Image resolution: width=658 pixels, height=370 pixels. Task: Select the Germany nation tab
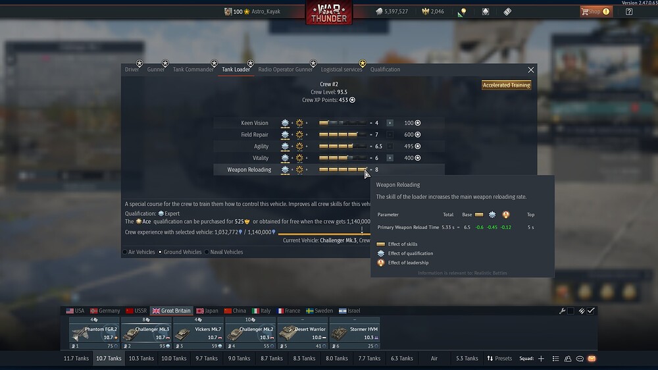(105, 311)
